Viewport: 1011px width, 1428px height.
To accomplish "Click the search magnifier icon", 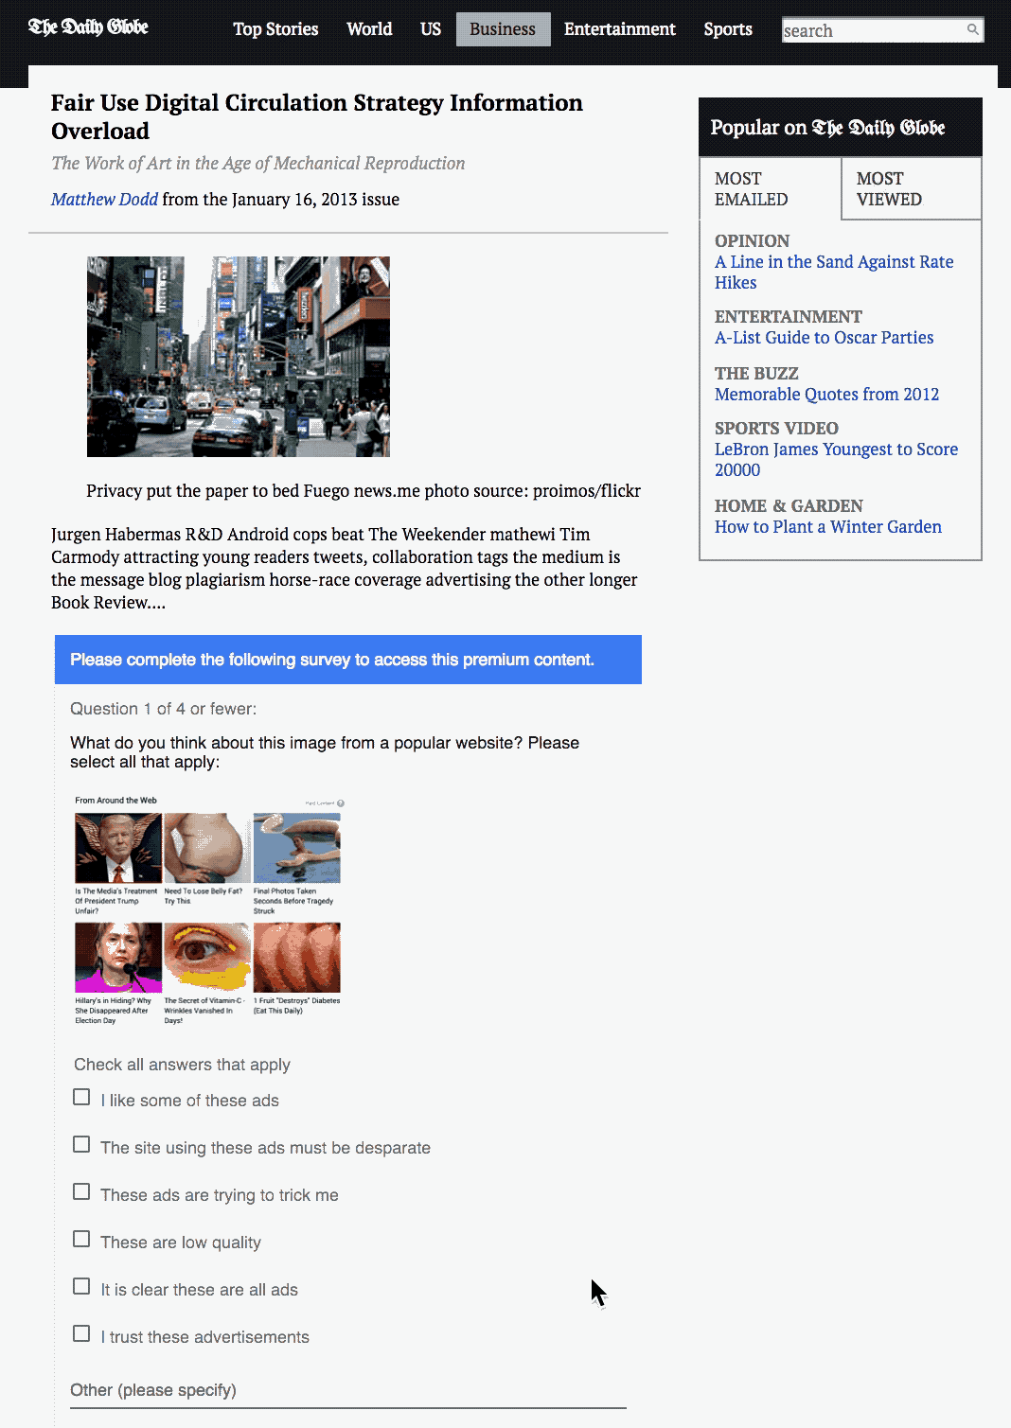I will pos(972,29).
